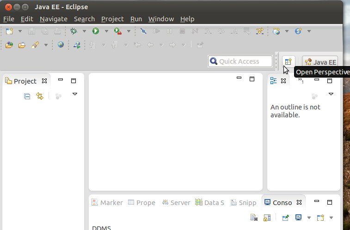This screenshot has width=350, height=230.
Task: Start the Debug bug icon
Action: click(x=74, y=31)
